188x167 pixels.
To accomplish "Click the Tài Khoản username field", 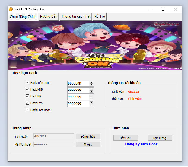I will (54, 136).
